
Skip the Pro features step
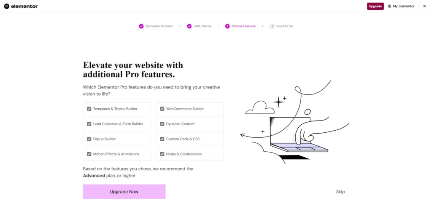point(340,192)
